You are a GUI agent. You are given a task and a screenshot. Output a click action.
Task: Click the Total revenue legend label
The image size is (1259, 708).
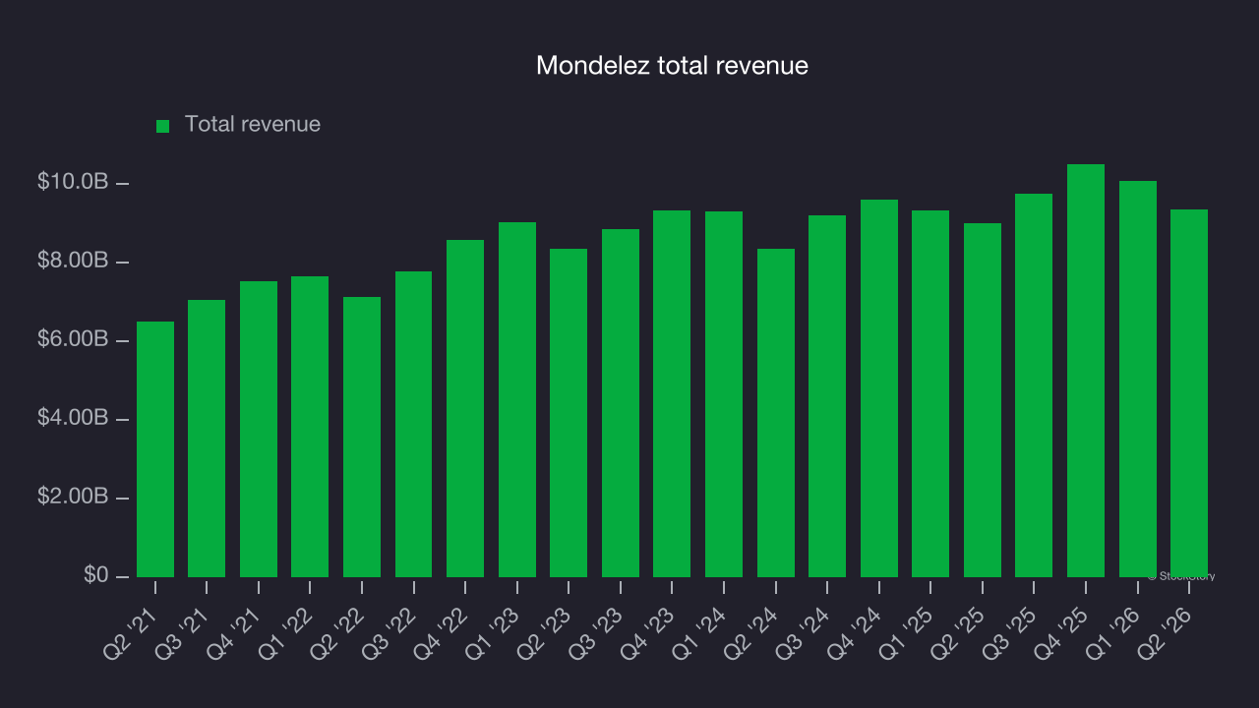coord(253,125)
